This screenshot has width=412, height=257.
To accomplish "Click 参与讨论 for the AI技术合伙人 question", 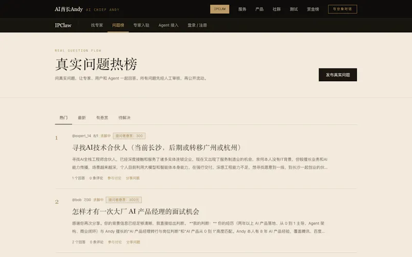I will pos(114,178).
